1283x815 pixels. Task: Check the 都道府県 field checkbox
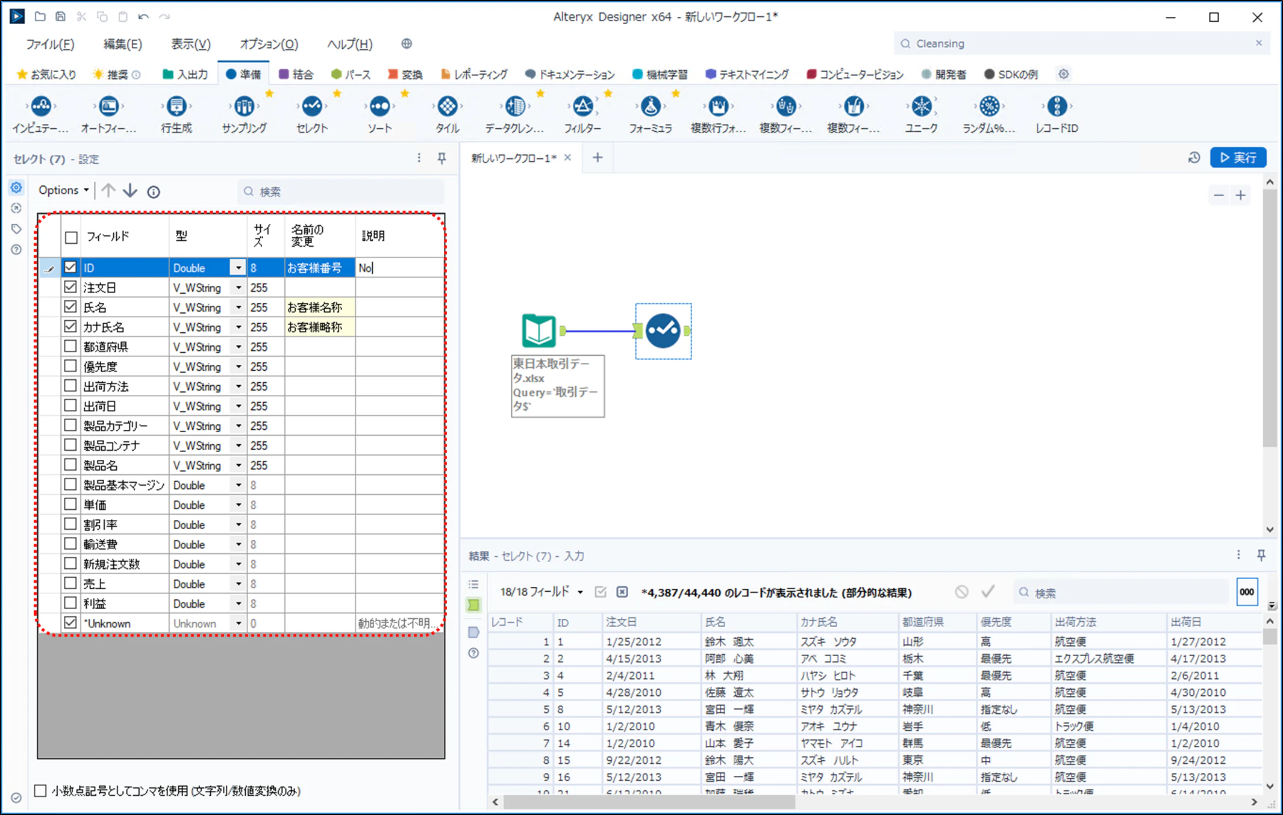point(70,346)
